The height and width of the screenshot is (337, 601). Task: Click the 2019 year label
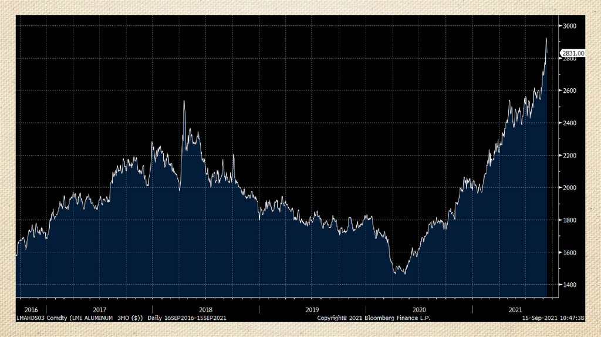312,310
